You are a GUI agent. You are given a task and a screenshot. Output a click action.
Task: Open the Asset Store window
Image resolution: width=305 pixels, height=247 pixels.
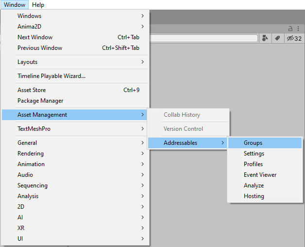pos(32,90)
